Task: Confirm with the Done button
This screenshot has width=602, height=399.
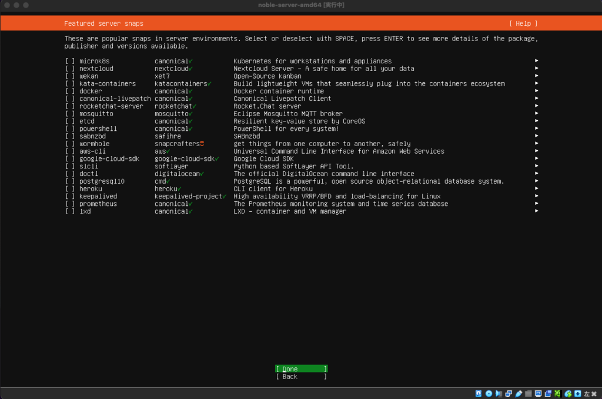Action: (x=302, y=368)
